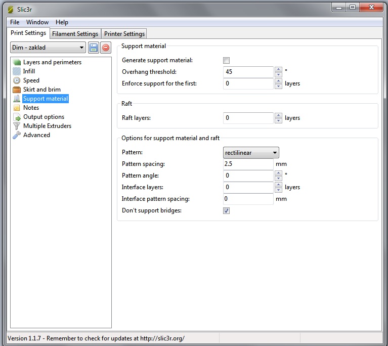
Task: Click the Interface layers input field
Action: click(x=248, y=187)
